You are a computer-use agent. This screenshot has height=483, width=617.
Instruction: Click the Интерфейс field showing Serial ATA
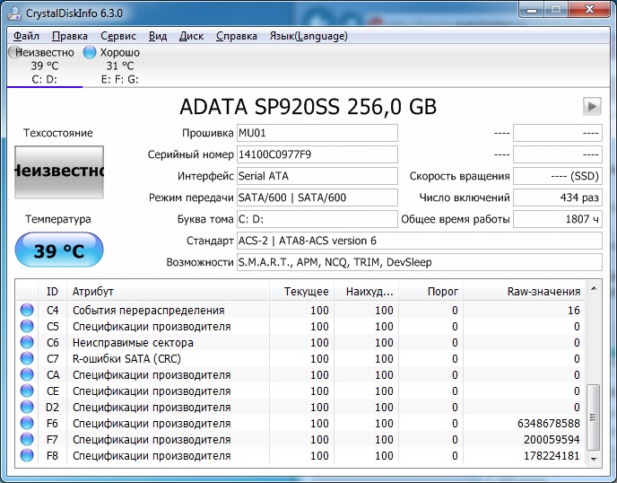click(x=317, y=176)
